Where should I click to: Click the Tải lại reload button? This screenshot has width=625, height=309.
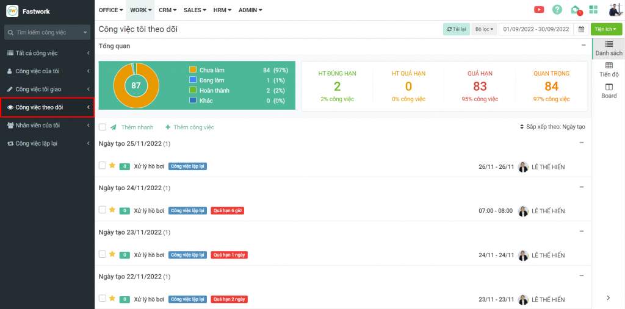pyautogui.click(x=455, y=29)
